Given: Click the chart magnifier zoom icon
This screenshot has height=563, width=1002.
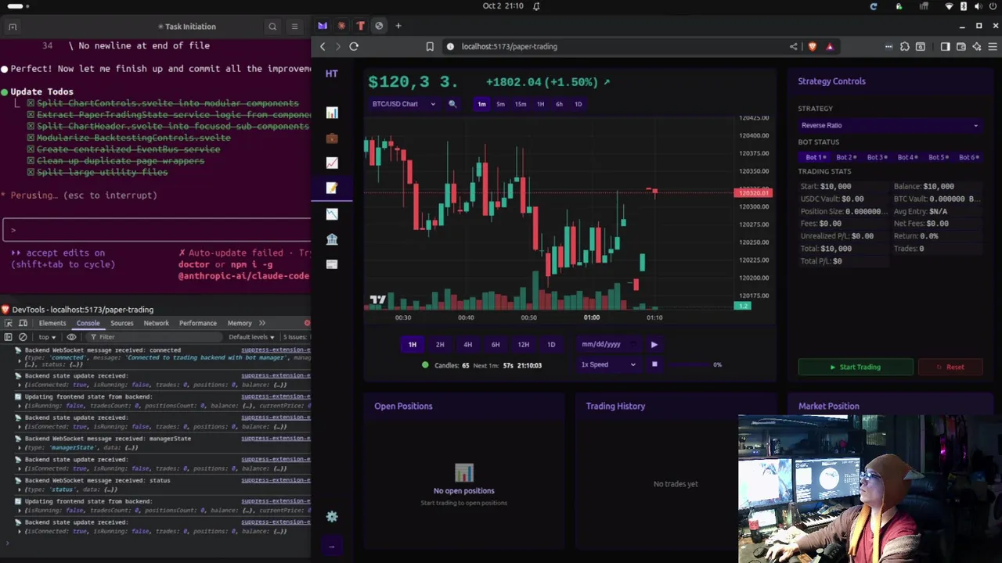Looking at the screenshot, I should coord(452,104).
